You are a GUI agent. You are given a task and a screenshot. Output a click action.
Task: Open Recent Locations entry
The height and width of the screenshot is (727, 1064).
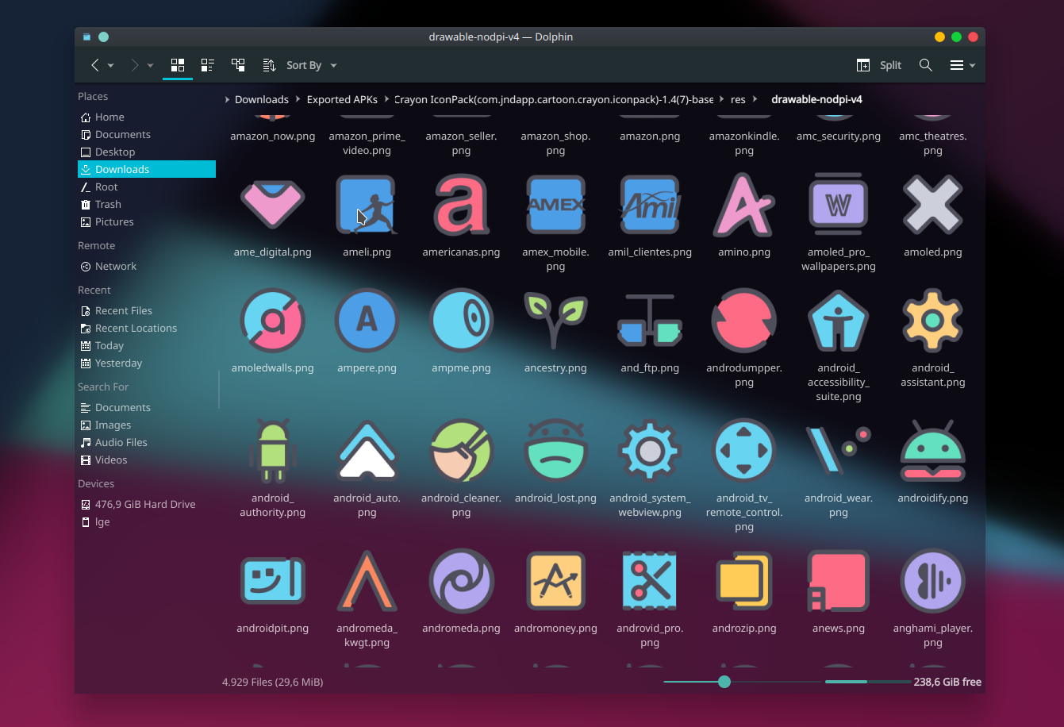tap(147, 328)
